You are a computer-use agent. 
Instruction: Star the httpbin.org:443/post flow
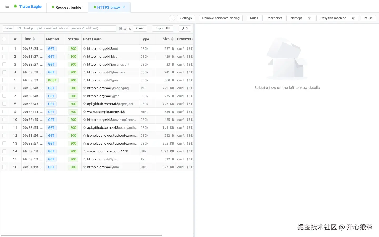(x=84, y=80)
